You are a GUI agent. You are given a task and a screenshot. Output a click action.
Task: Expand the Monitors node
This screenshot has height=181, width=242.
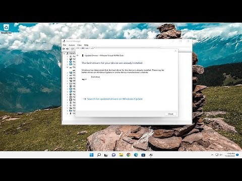[x=68, y=89]
